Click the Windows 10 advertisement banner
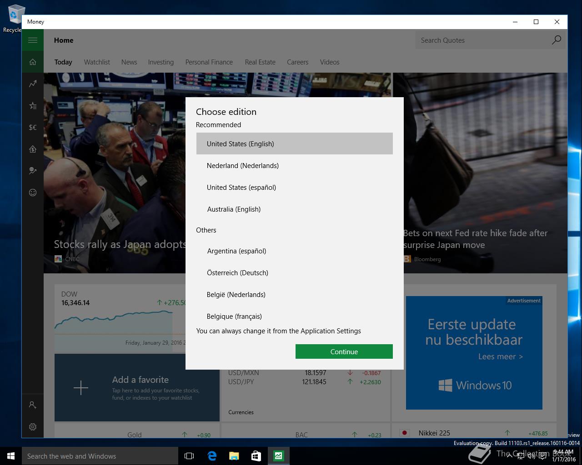The image size is (582, 465). click(474, 353)
